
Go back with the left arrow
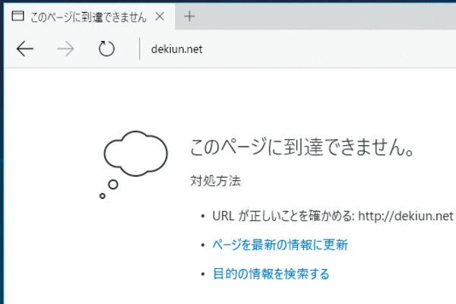coord(25,49)
